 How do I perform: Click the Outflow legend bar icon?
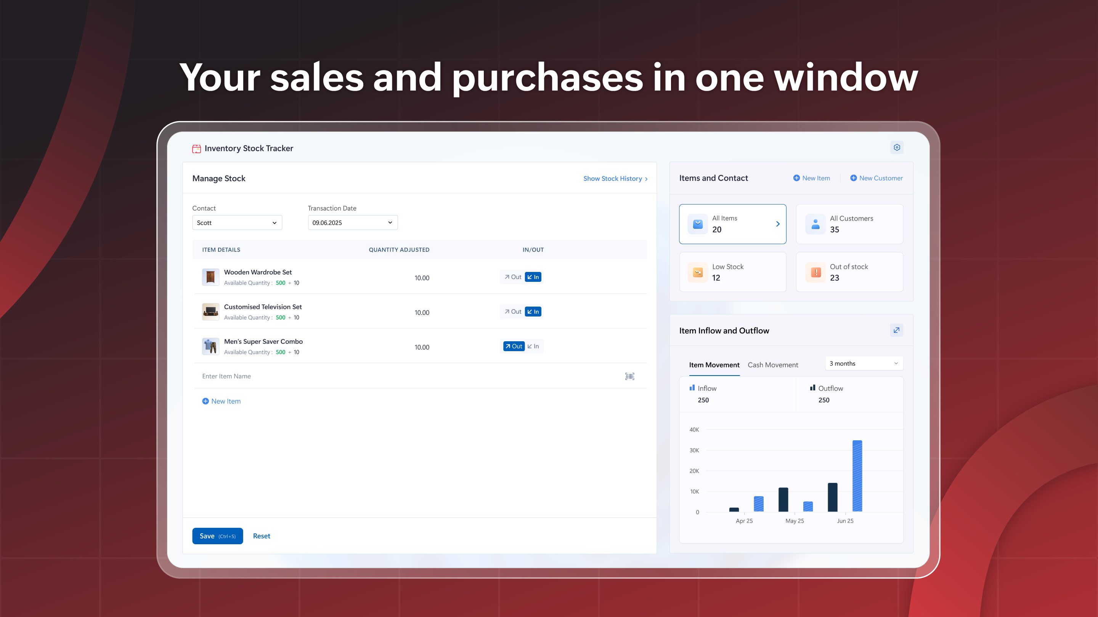(x=812, y=388)
